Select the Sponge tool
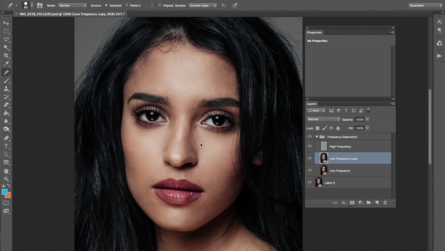The width and height of the screenshot is (445, 251). (x=6, y=129)
